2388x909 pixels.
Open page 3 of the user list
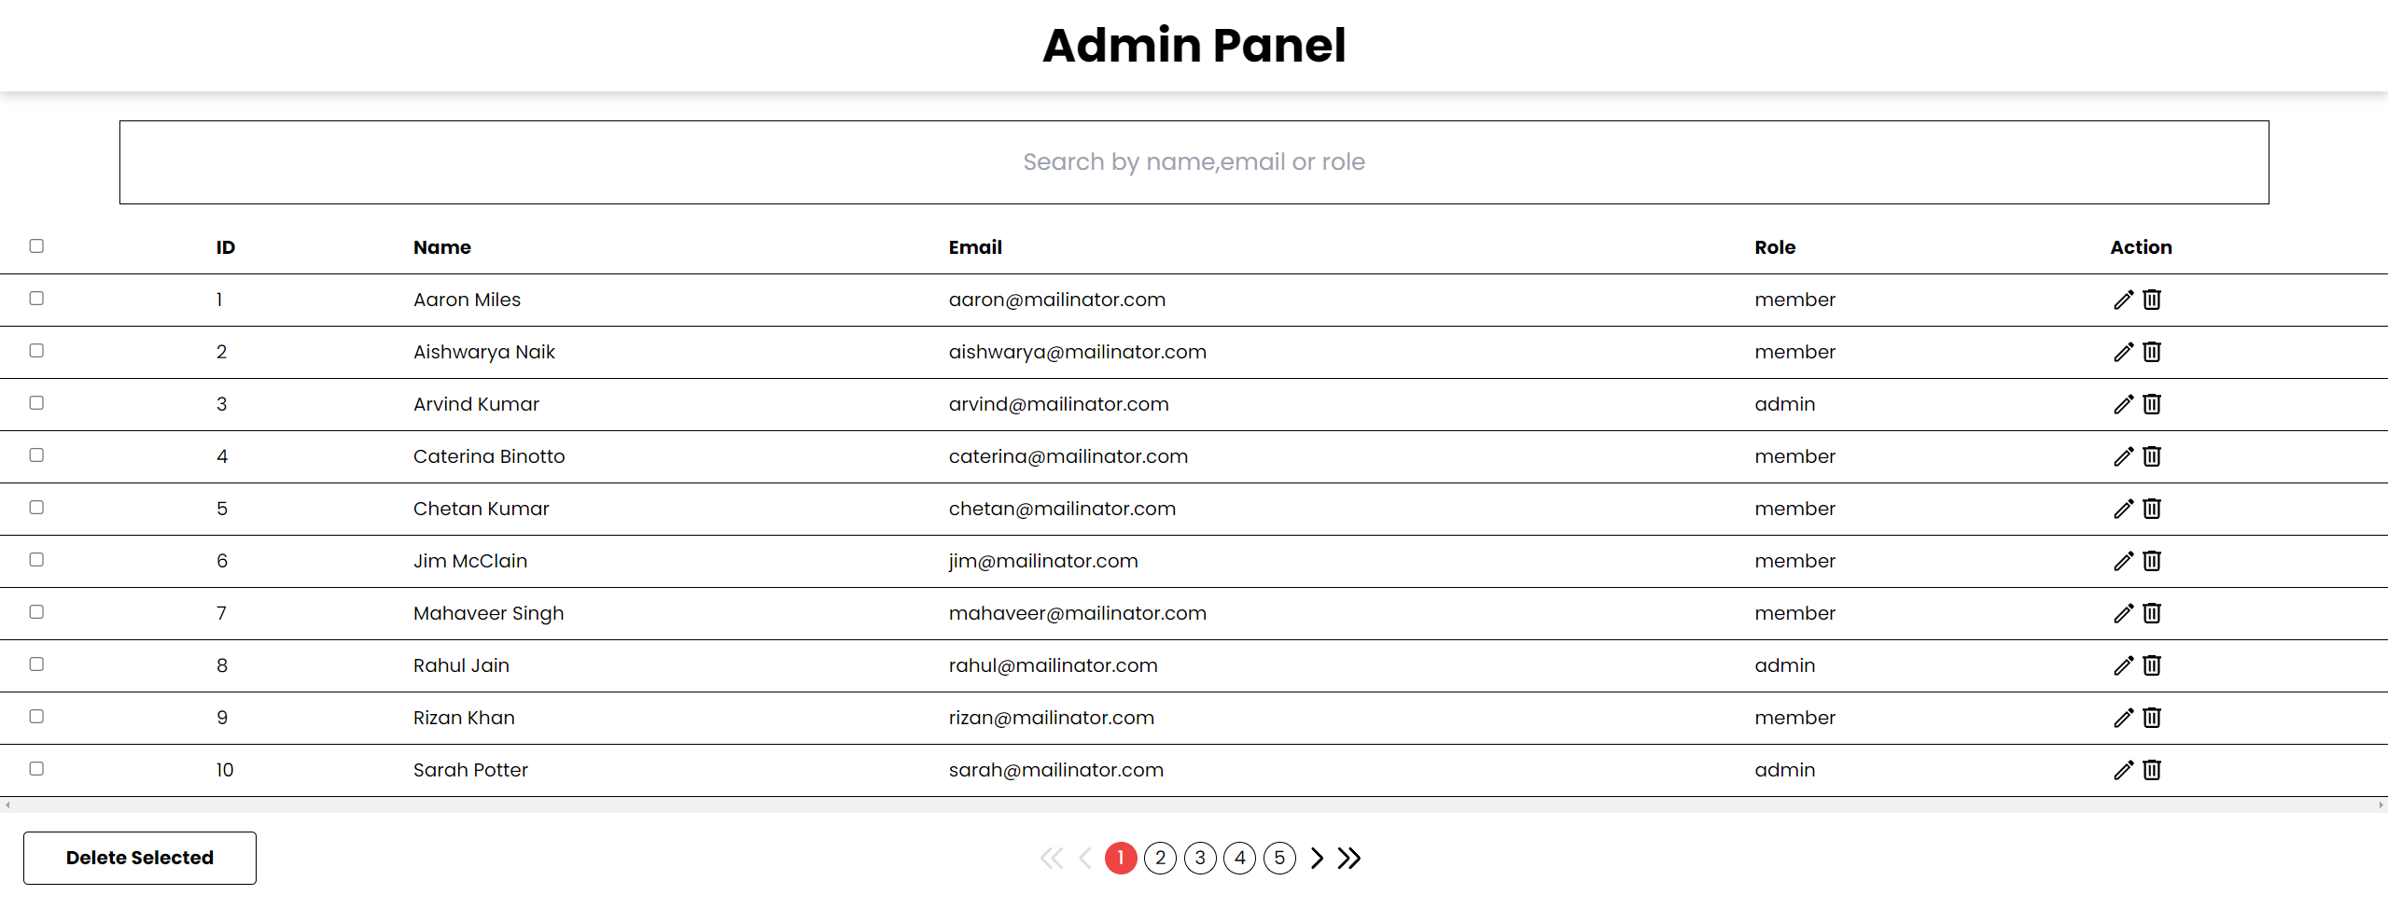click(x=1200, y=858)
